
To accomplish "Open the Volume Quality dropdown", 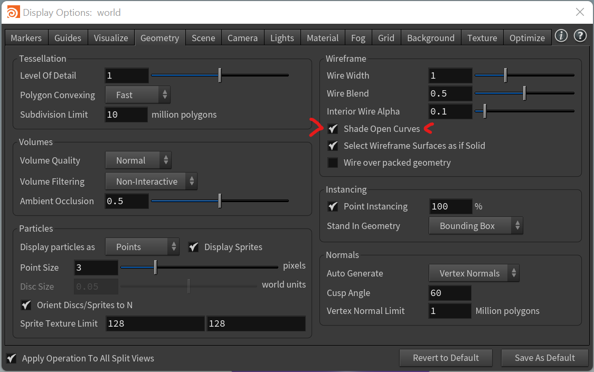I will [138, 160].
